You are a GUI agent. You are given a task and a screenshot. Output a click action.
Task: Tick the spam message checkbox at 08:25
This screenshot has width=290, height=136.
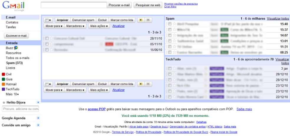click(x=170, y=52)
